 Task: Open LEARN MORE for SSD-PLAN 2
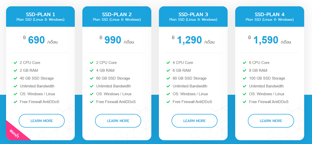118,121
